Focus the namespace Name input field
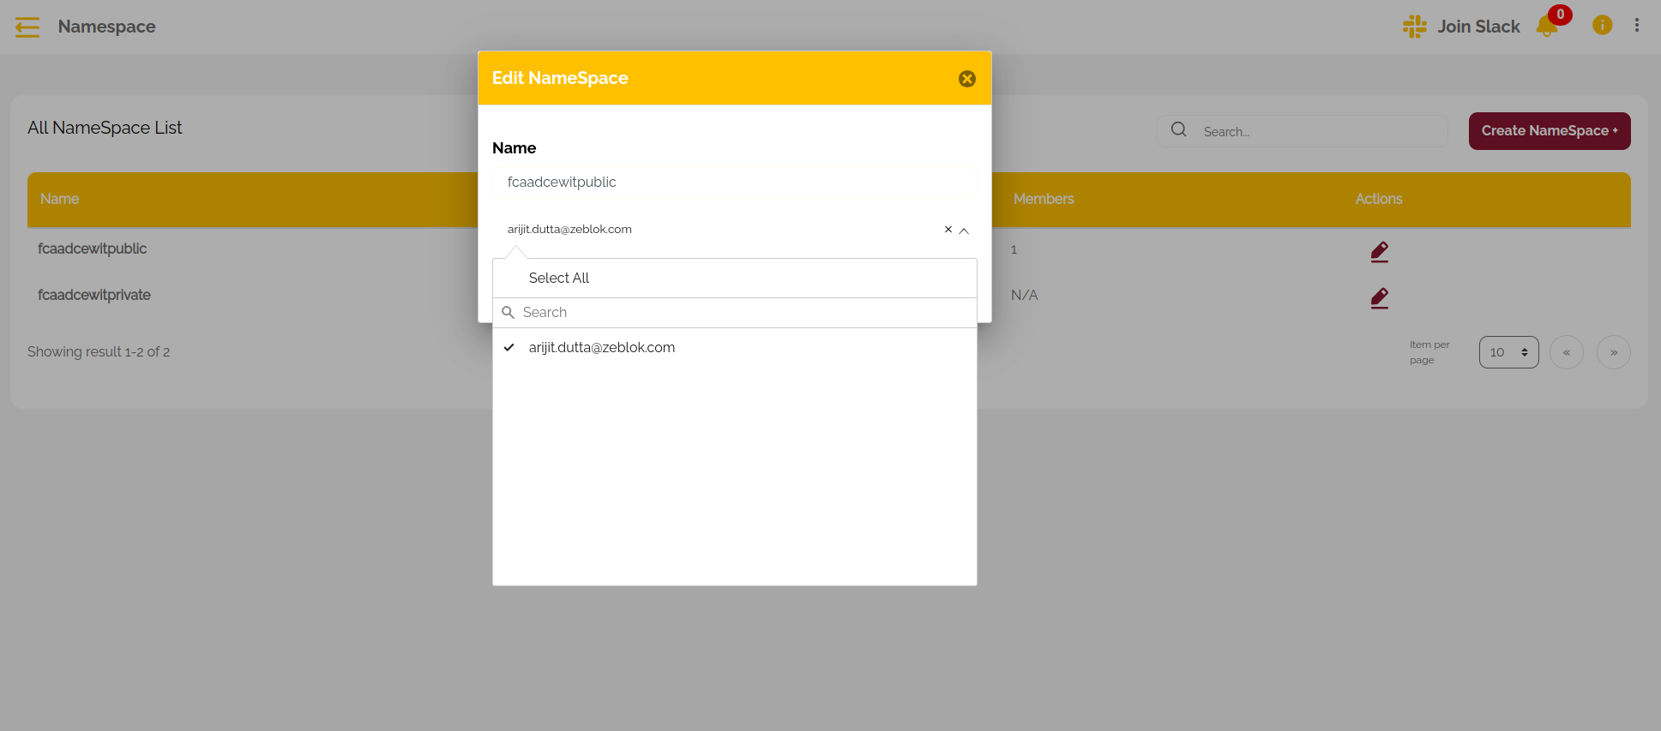1661x731 pixels. [735, 183]
